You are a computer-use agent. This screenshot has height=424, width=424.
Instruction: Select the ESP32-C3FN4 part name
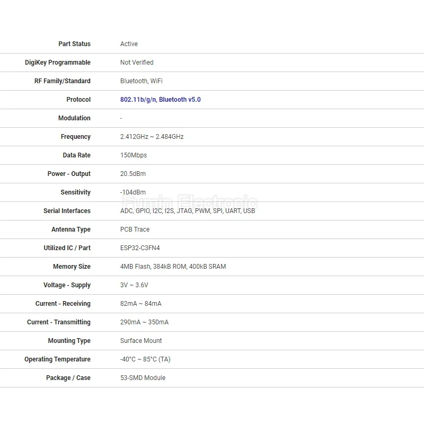point(140,248)
